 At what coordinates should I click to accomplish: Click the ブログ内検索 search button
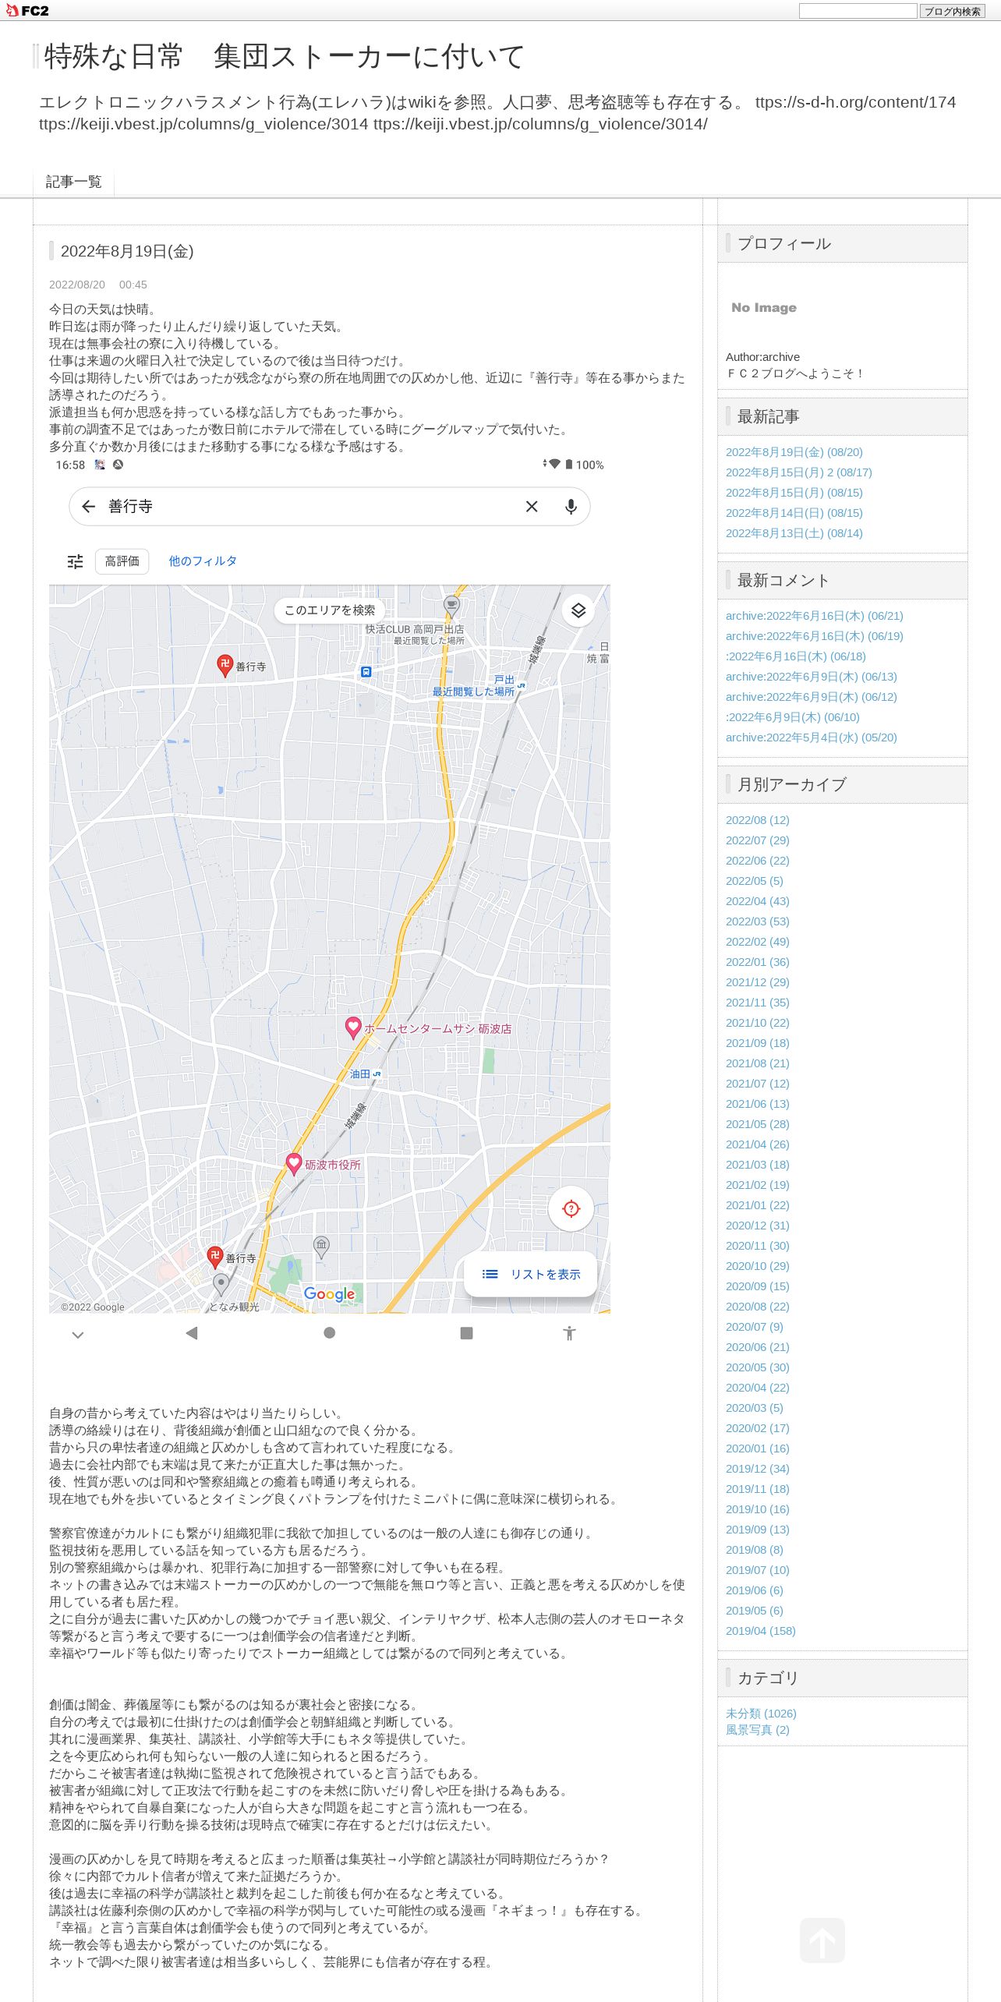click(x=952, y=11)
